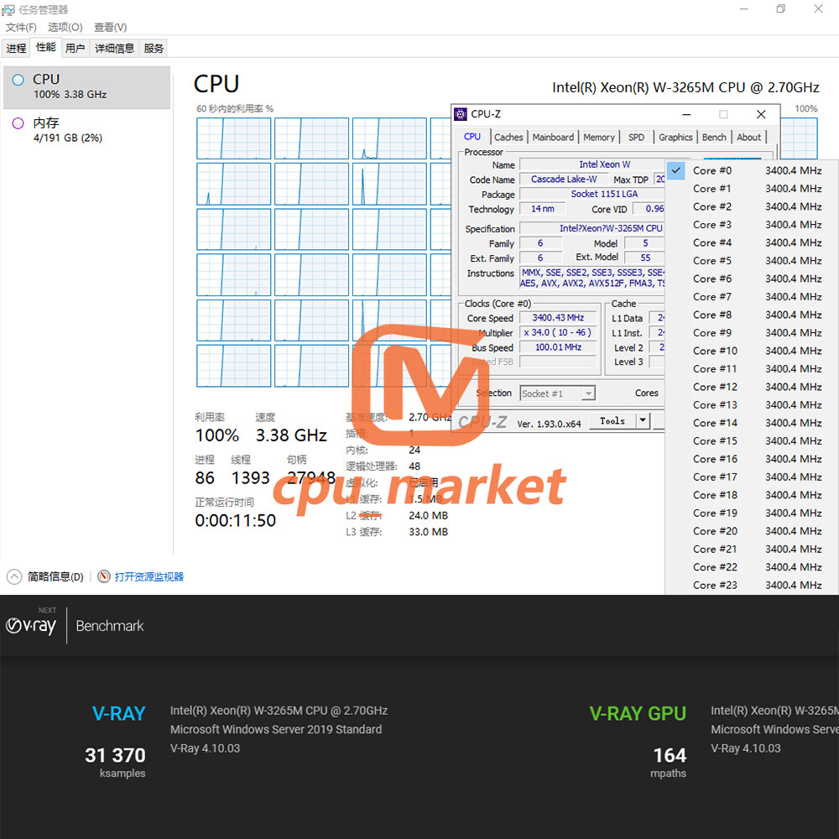The width and height of the screenshot is (839, 839).
Task: Click the Benchmark title text
Action: pyautogui.click(x=110, y=626)
